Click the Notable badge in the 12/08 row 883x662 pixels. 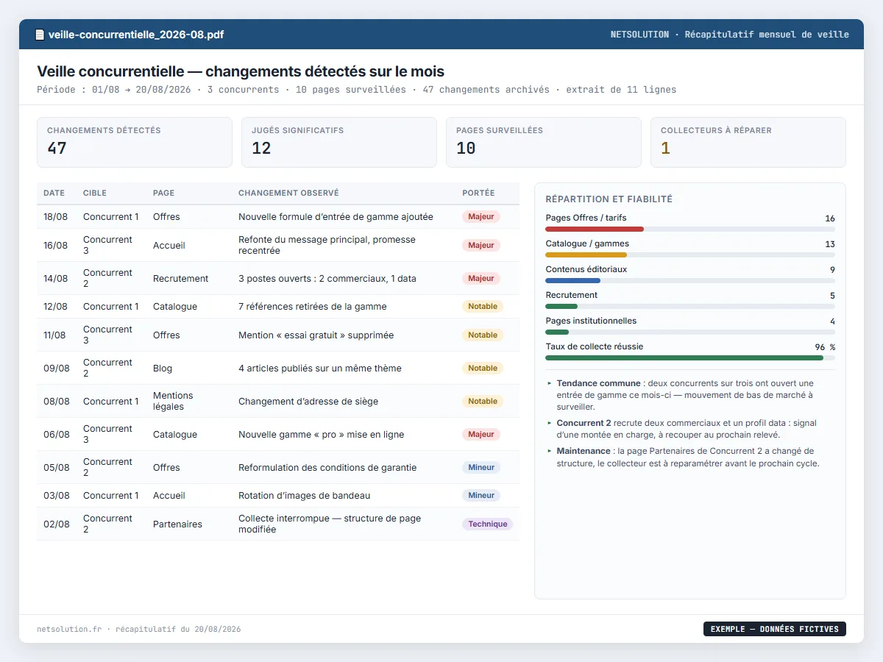[x=483, y=307]
